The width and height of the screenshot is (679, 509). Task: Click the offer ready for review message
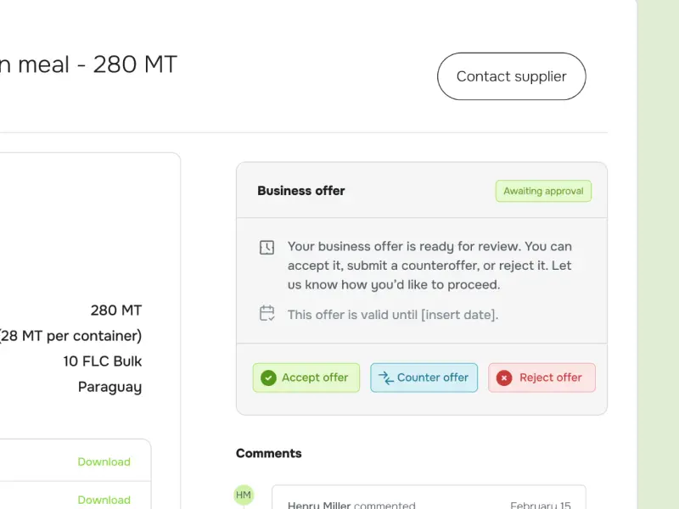coord(429,266)
